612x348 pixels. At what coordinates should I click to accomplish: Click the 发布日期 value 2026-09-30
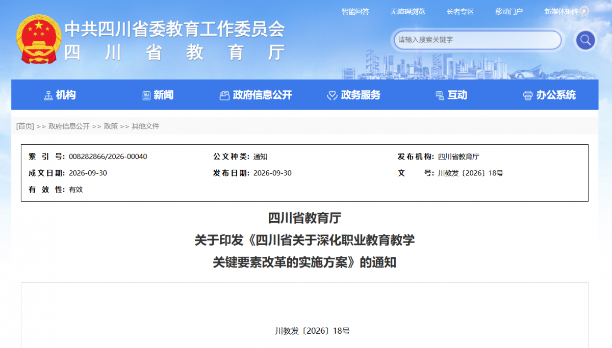pyautogui.click(x=272, y=173)
